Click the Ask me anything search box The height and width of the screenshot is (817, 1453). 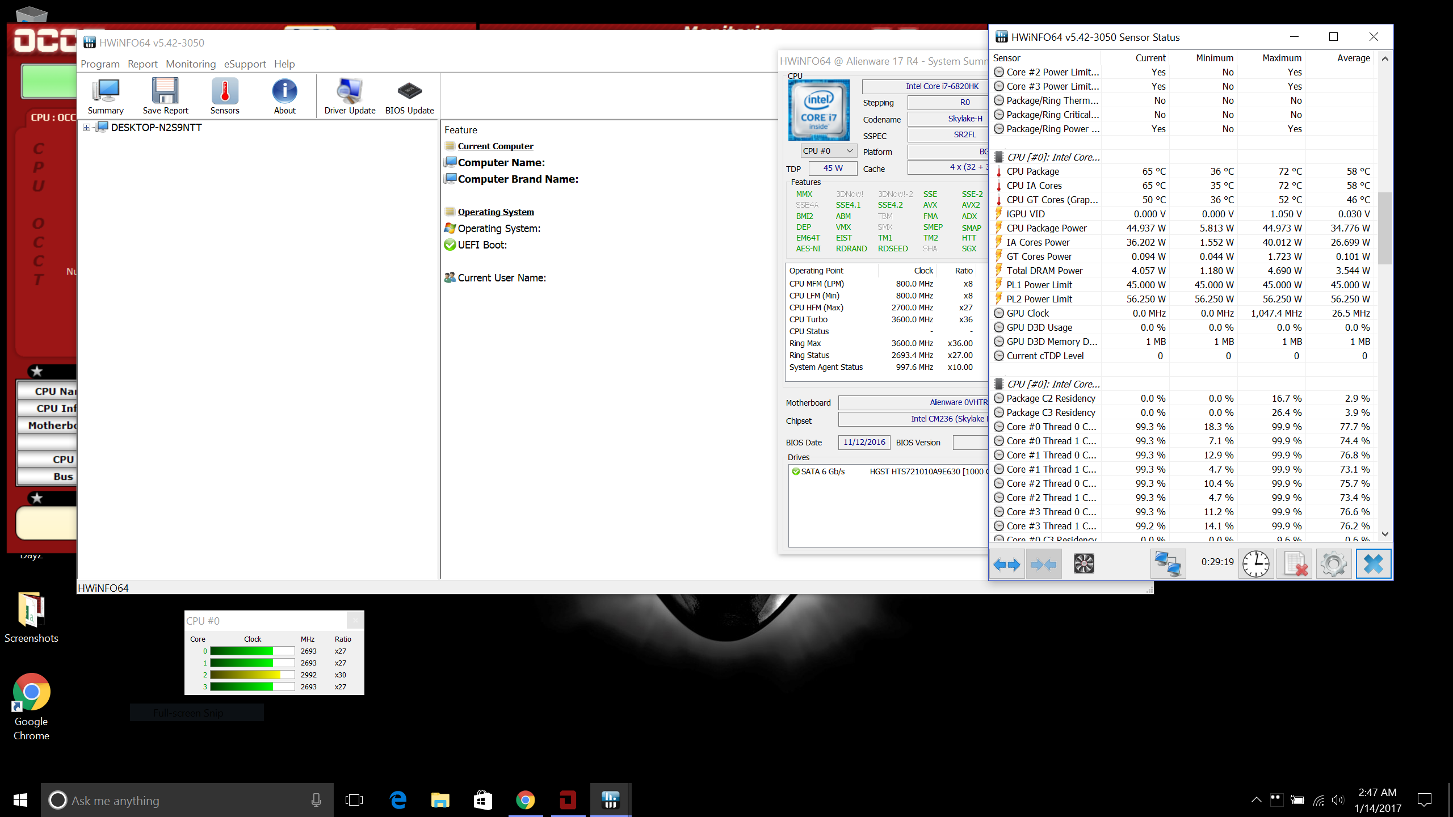pos(187,800)
